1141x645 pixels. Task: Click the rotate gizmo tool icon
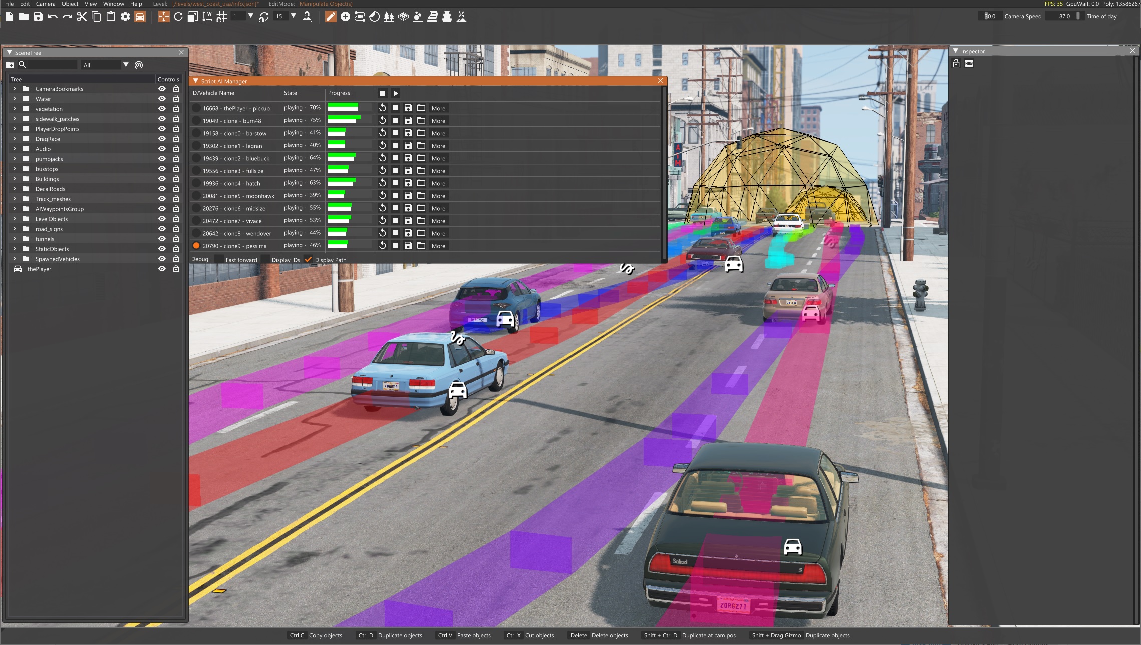point(178,17)
